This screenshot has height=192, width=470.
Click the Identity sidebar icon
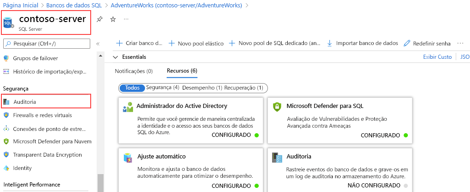[x=6, y=168]
